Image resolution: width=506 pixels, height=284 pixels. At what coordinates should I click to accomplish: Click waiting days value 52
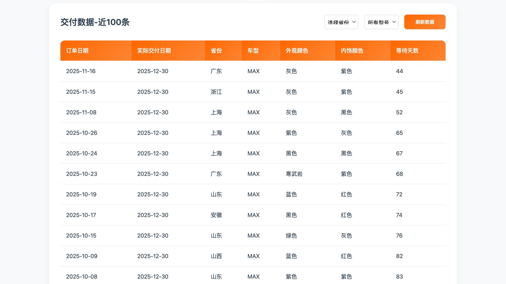click(x=399, y=112)
